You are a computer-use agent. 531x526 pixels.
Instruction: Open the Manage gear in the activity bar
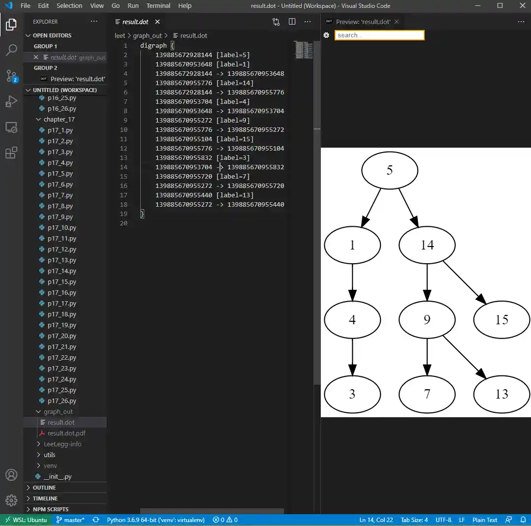(11, 500)
